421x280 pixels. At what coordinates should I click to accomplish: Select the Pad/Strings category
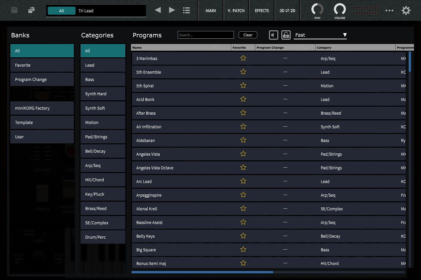coord(103,137)
